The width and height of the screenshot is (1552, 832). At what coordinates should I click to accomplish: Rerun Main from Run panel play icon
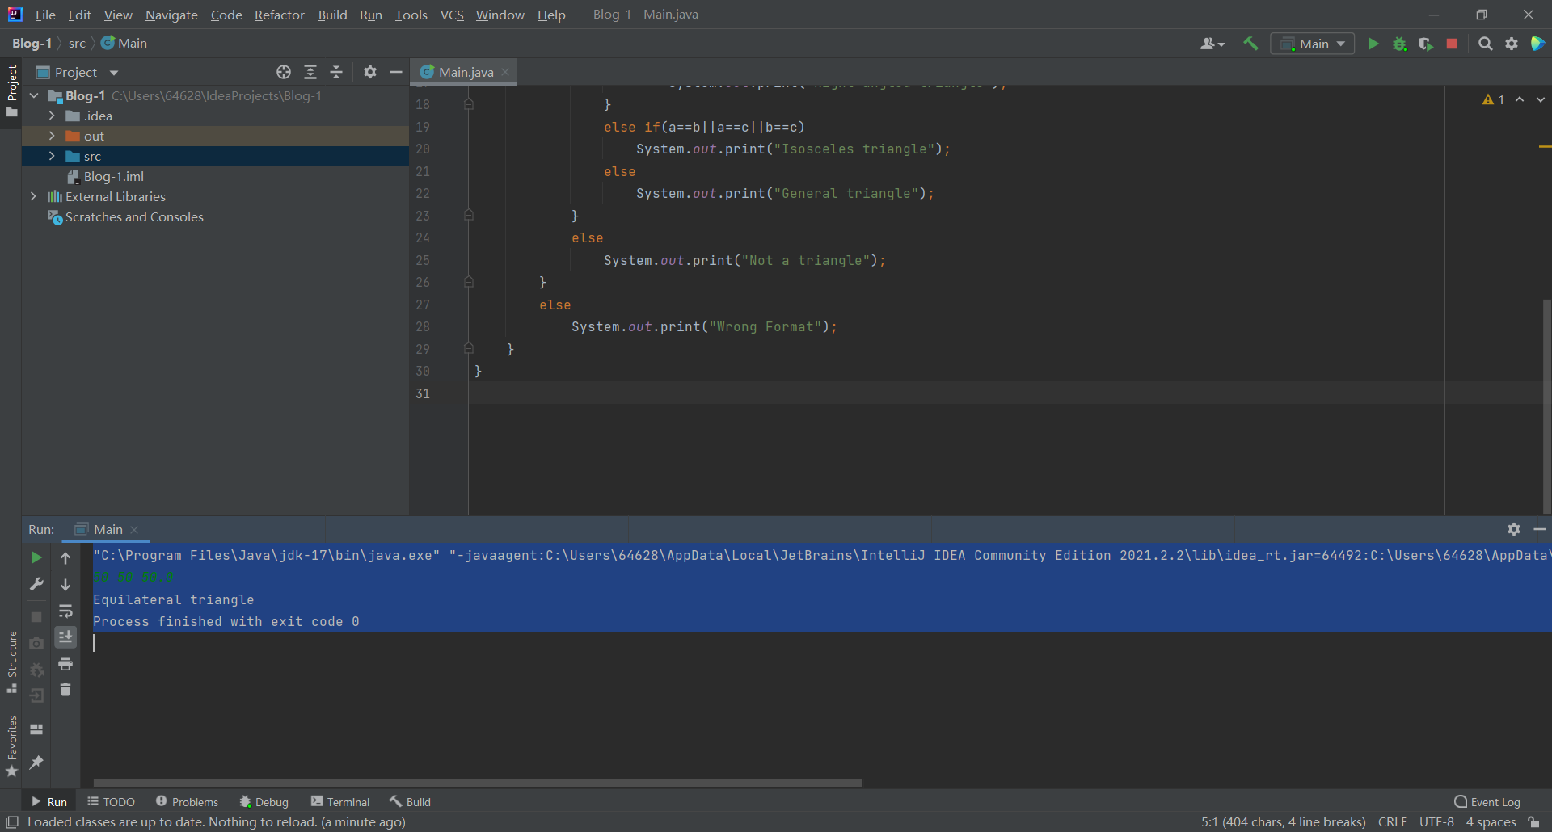click(x=36, y=557)
